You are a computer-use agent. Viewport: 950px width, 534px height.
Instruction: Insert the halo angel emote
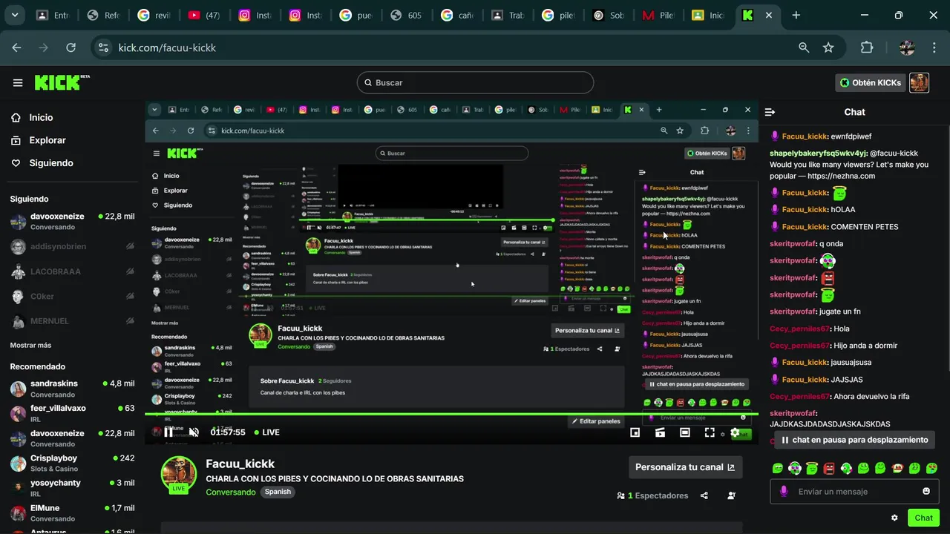point(812,468)
